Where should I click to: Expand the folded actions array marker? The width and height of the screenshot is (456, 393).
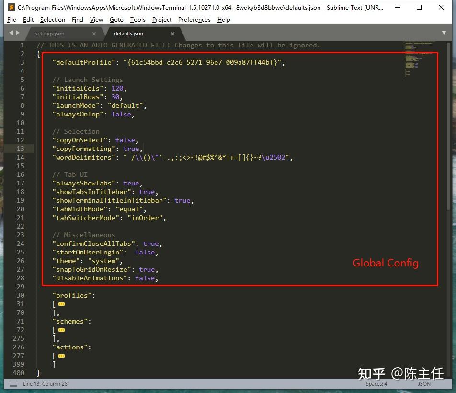[x=62, y=356]
